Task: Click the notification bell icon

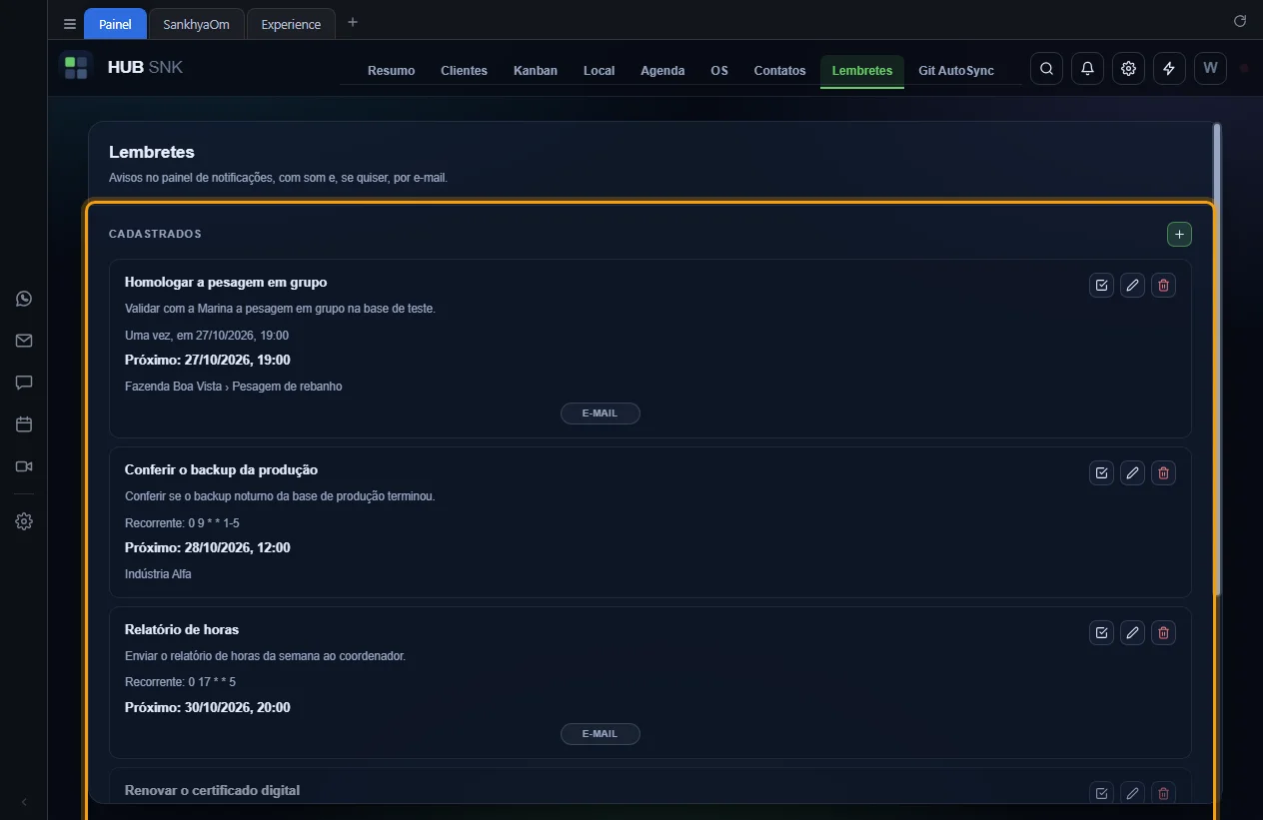Action: pyautogui.click(x=1087, y=68)
